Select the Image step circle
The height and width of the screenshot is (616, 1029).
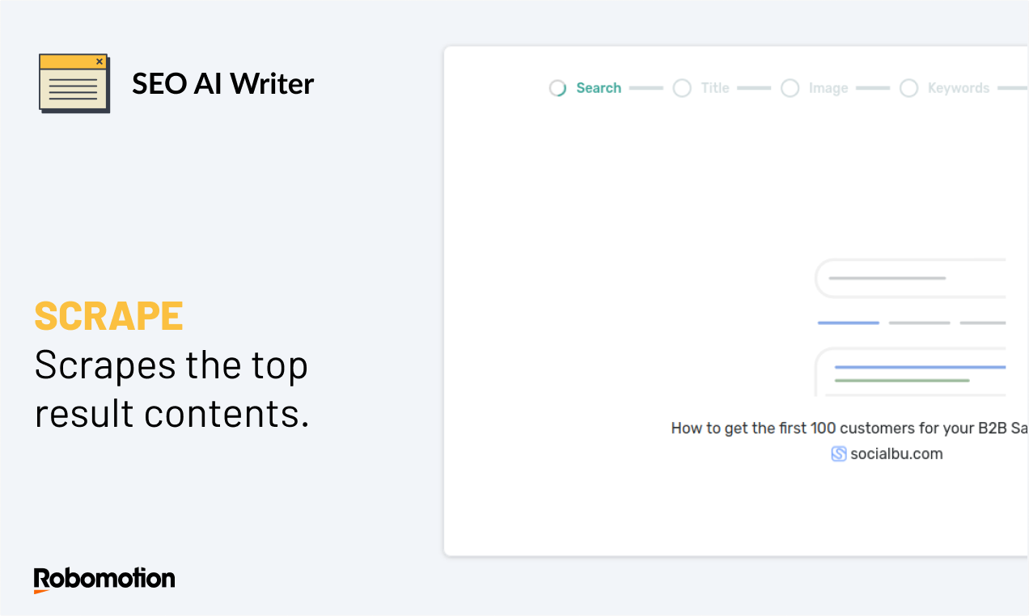(x=790, y=88)
